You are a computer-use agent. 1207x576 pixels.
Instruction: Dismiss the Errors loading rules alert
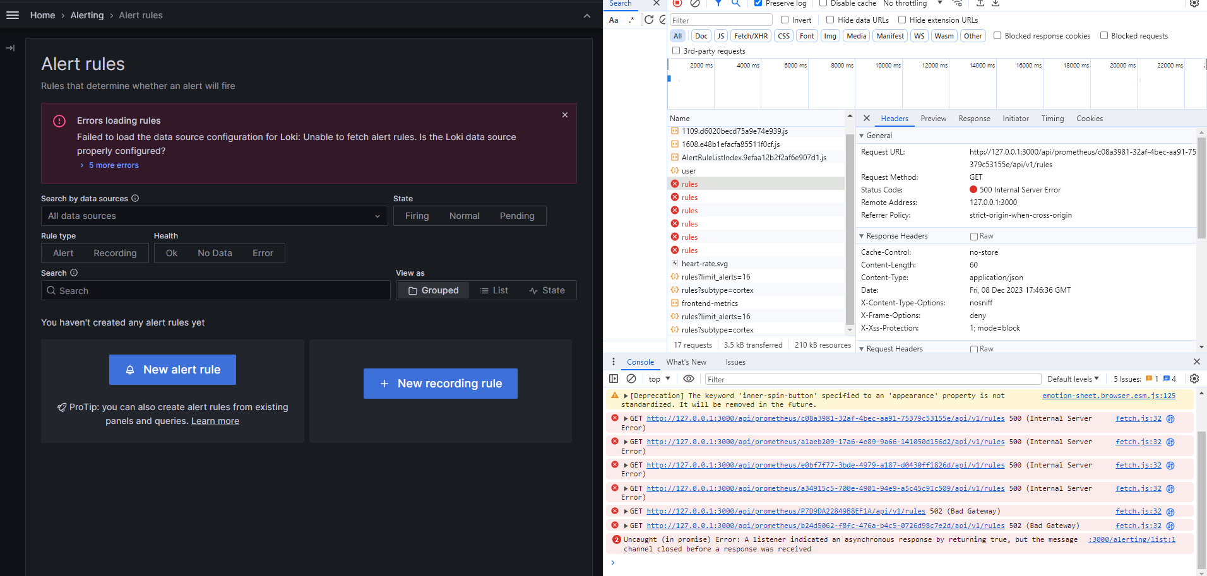[x=565, y=115]
